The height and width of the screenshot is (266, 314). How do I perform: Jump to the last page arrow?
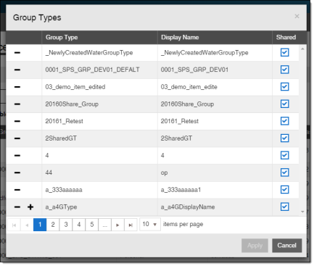coord(131,225)
